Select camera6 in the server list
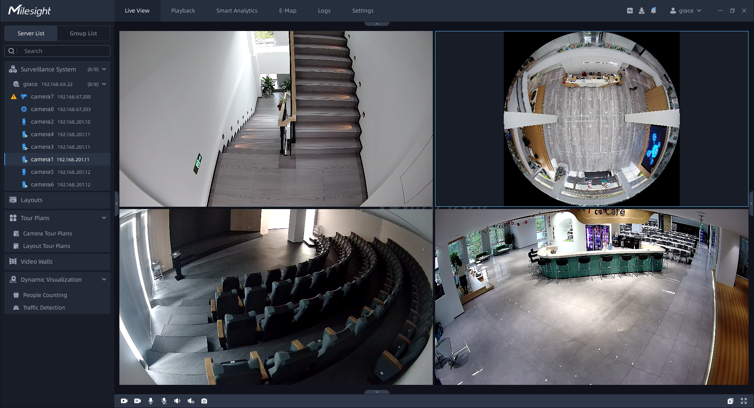Viewport: 754px width, 408px height. click(x=57, y=184)
